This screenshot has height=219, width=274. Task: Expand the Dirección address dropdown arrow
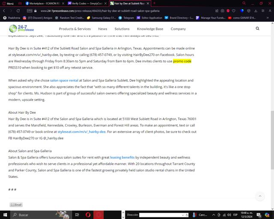(183, 215)
